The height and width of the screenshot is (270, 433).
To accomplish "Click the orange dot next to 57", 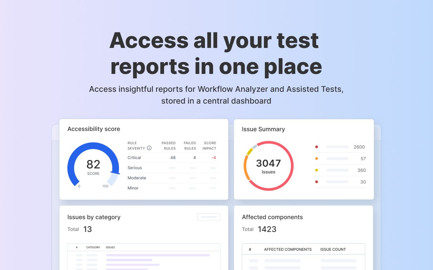I will click(317, 159).
